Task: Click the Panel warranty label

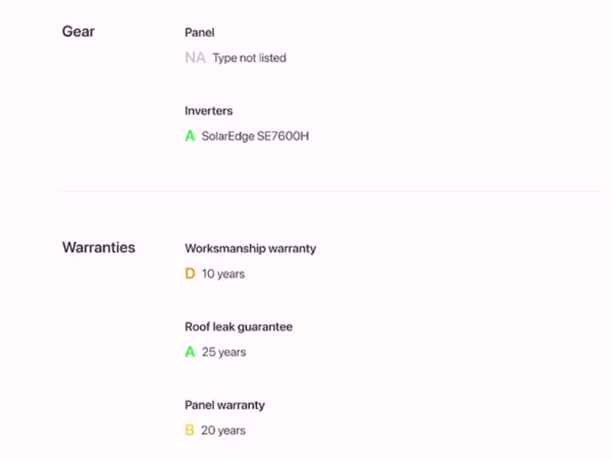Action: pyautogui.click(x=225, y=405)
